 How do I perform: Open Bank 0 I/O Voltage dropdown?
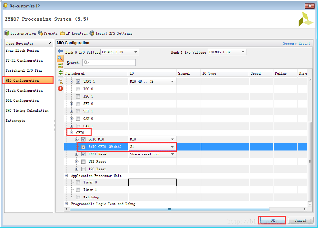click(x=120, y=52)
